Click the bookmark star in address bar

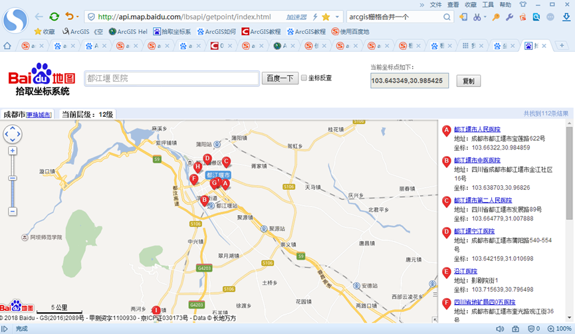pos(326,17)
